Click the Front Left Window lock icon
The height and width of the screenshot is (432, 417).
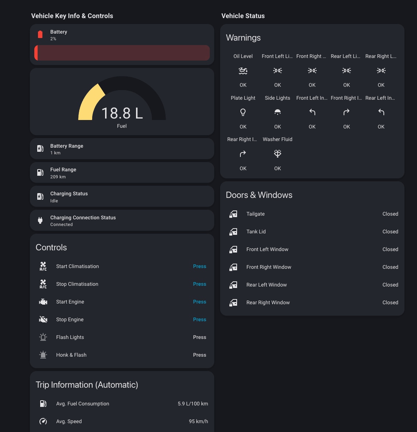(233, 249)
